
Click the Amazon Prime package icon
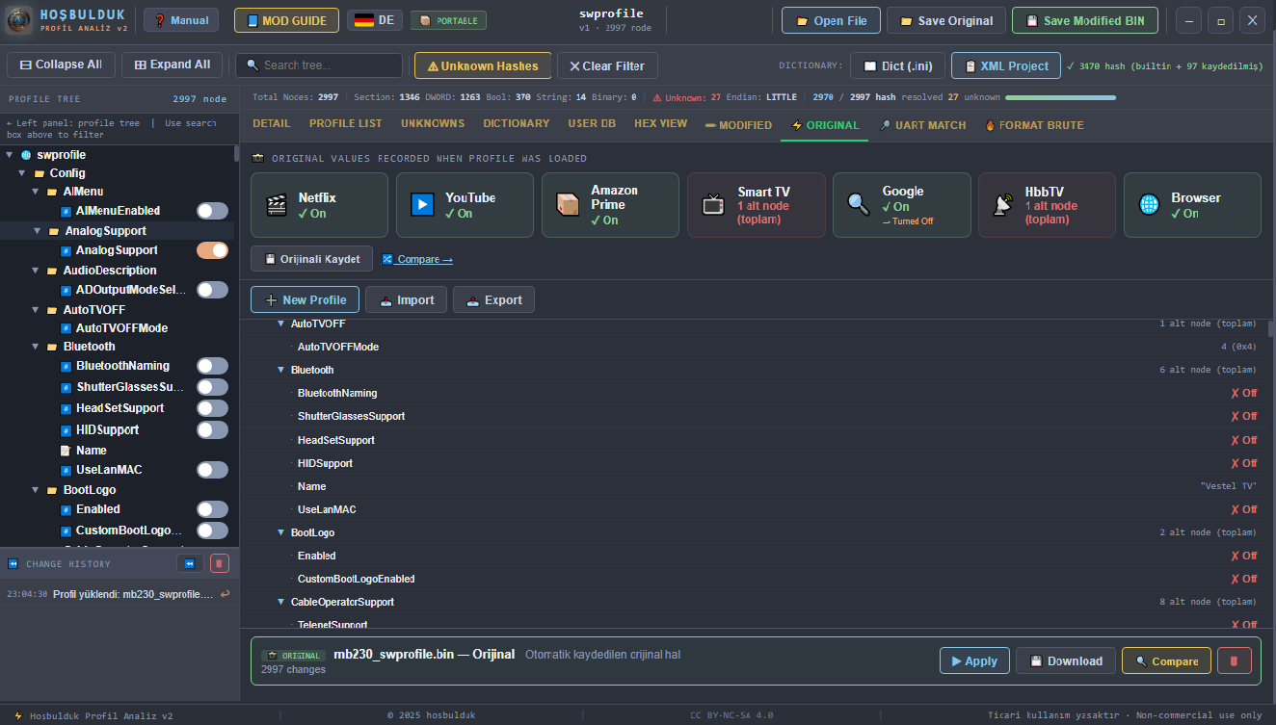[x=568, y=204]
